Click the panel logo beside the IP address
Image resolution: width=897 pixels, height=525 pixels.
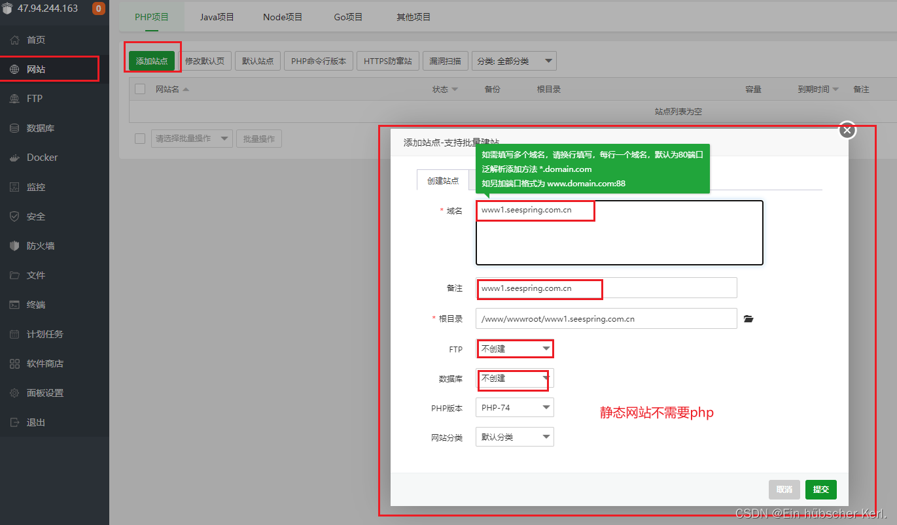click(x=7, y=9)
